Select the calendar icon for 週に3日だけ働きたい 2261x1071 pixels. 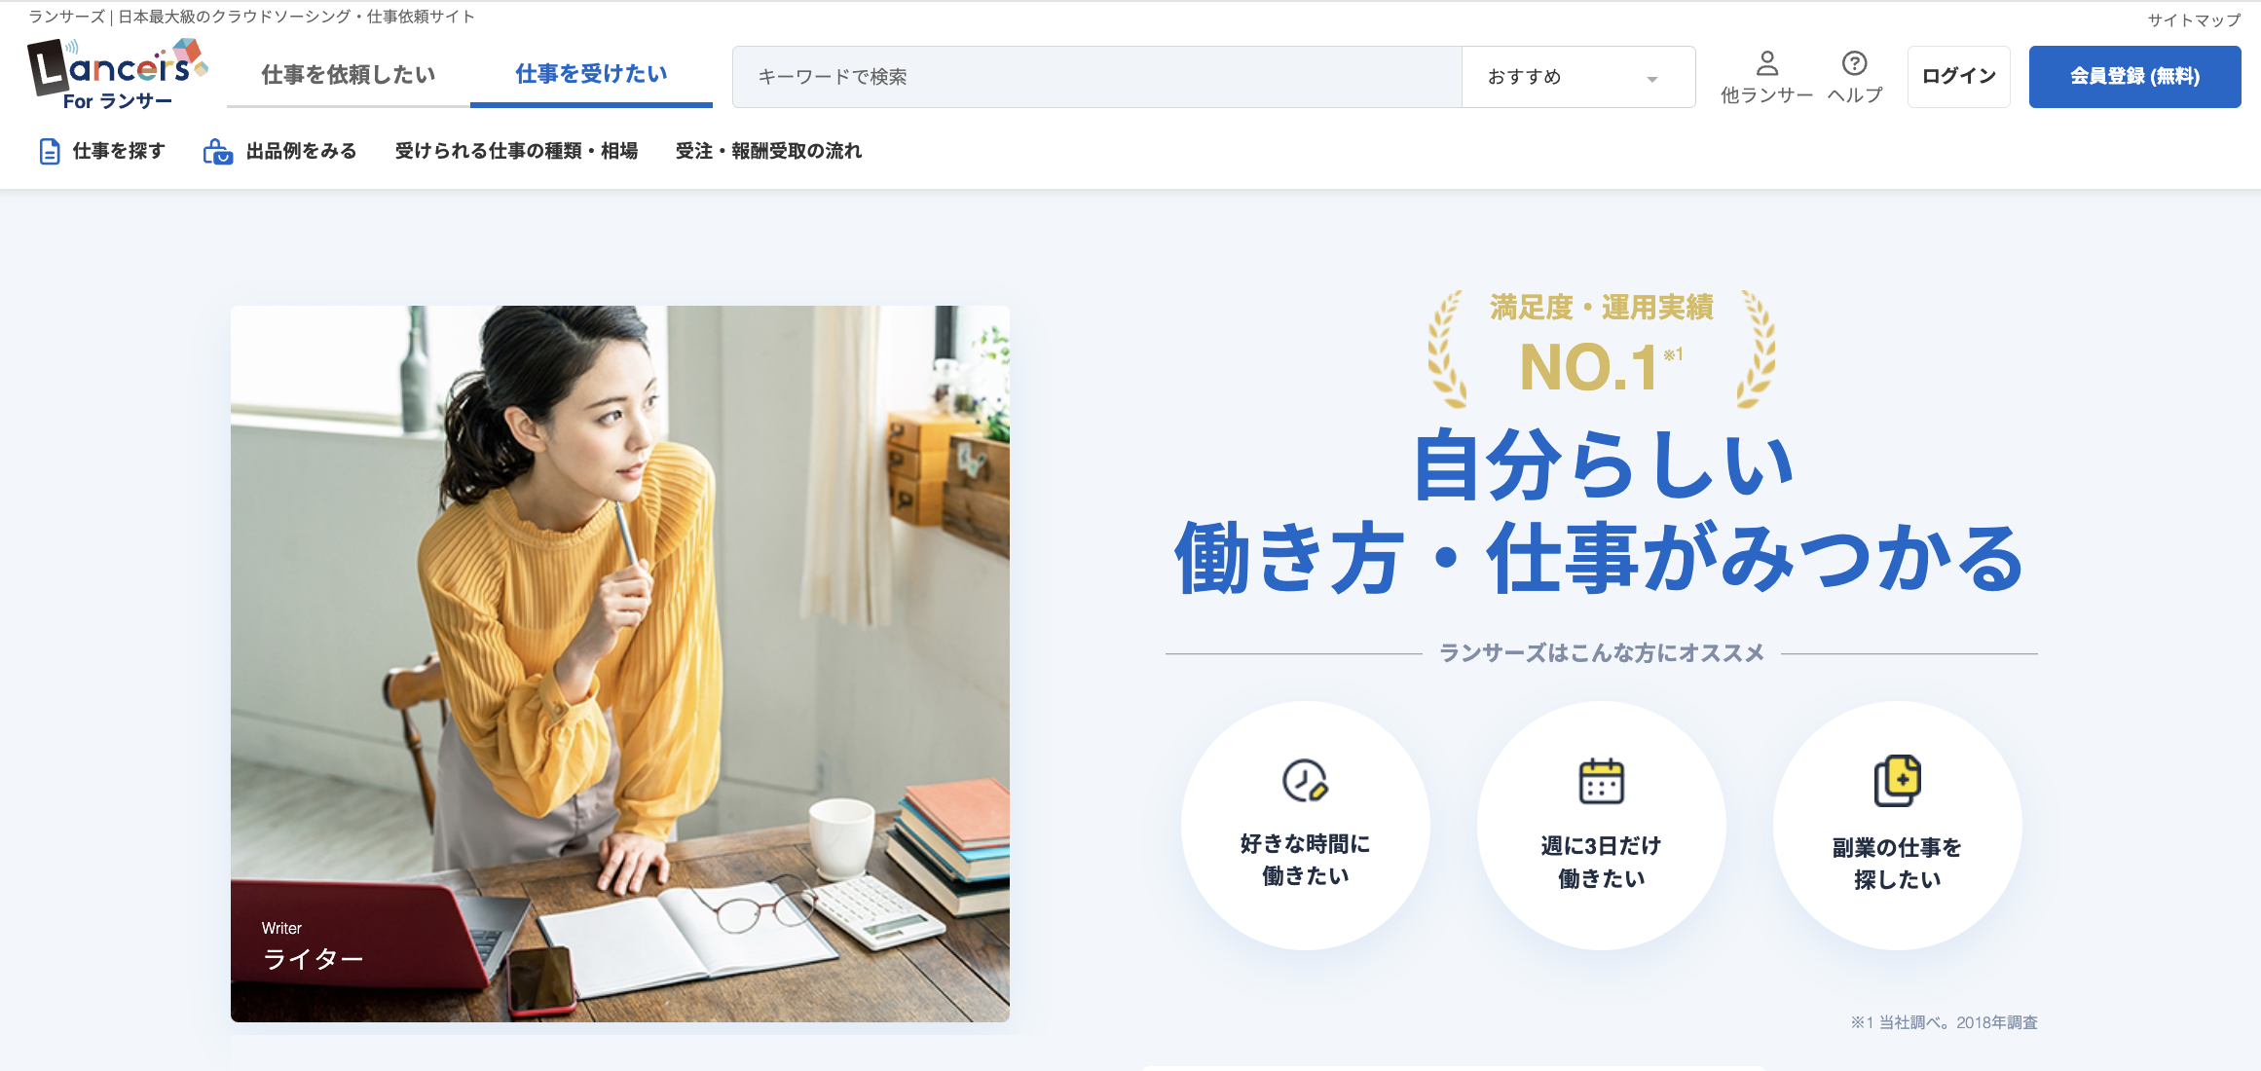point(1601,781)
